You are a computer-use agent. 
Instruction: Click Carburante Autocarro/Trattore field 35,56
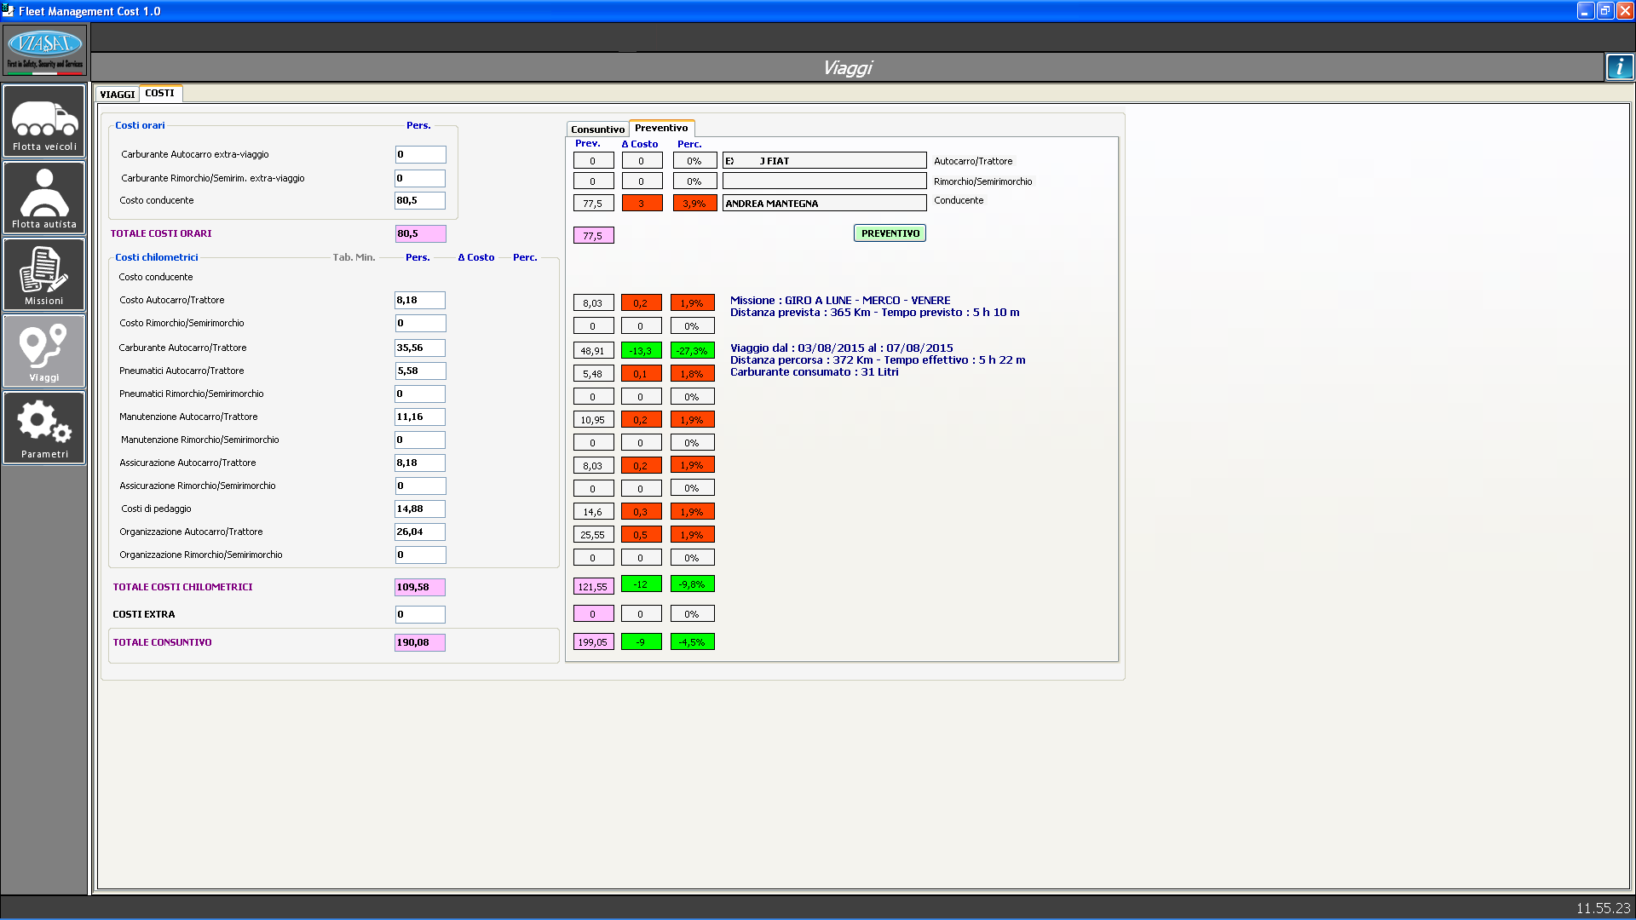(420, 348)
